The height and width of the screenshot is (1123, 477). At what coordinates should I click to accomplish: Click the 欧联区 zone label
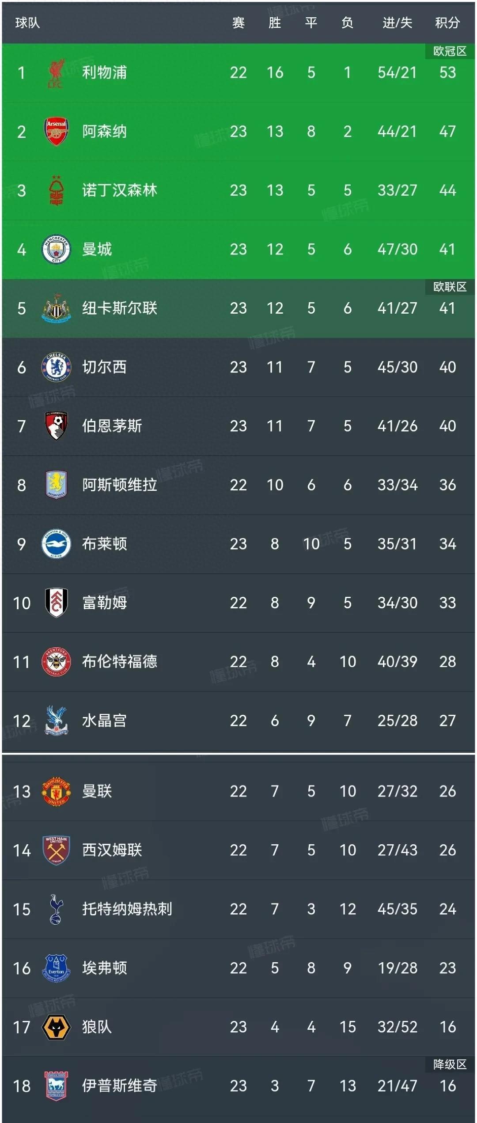[x=450, y=287]
